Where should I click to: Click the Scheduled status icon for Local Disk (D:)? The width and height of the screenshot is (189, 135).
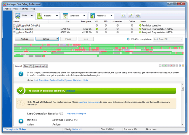tap(117, 32)
